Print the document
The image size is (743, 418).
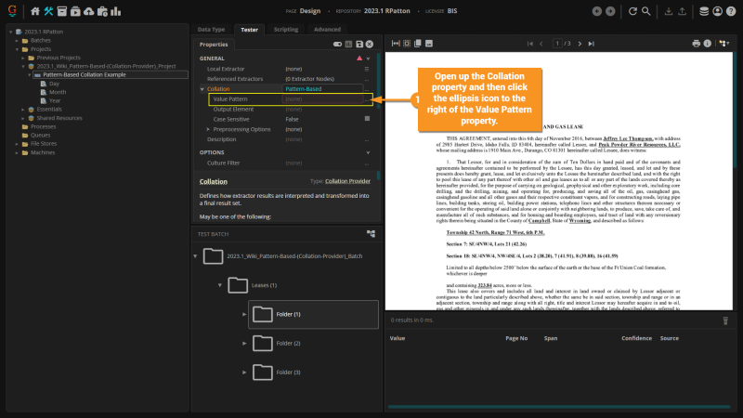(x=696, y=43)
